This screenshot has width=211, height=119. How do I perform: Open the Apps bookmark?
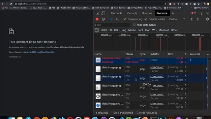[5, 8]
